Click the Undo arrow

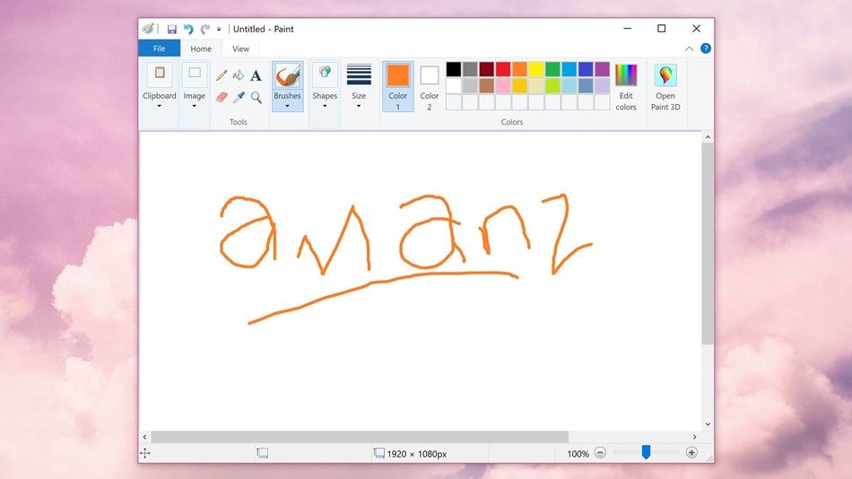pos(188,29)
